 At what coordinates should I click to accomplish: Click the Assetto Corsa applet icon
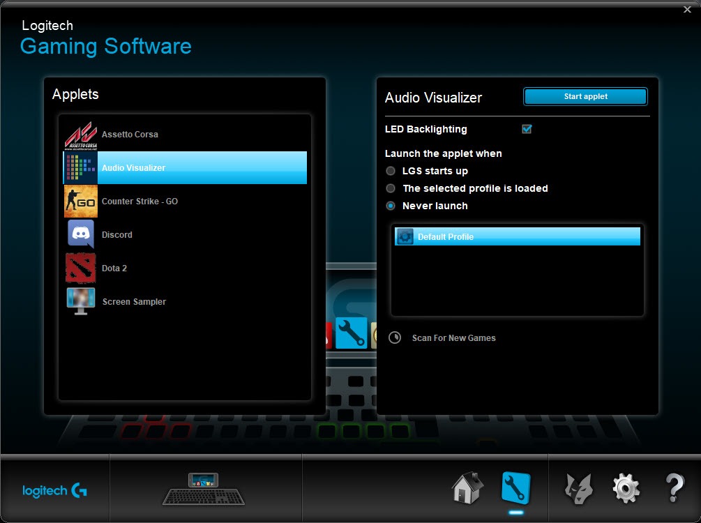pos(81,135)
